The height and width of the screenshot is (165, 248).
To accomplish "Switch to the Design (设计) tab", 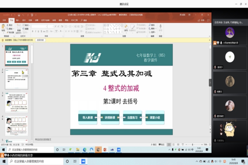I will click(x=24, y=20).
